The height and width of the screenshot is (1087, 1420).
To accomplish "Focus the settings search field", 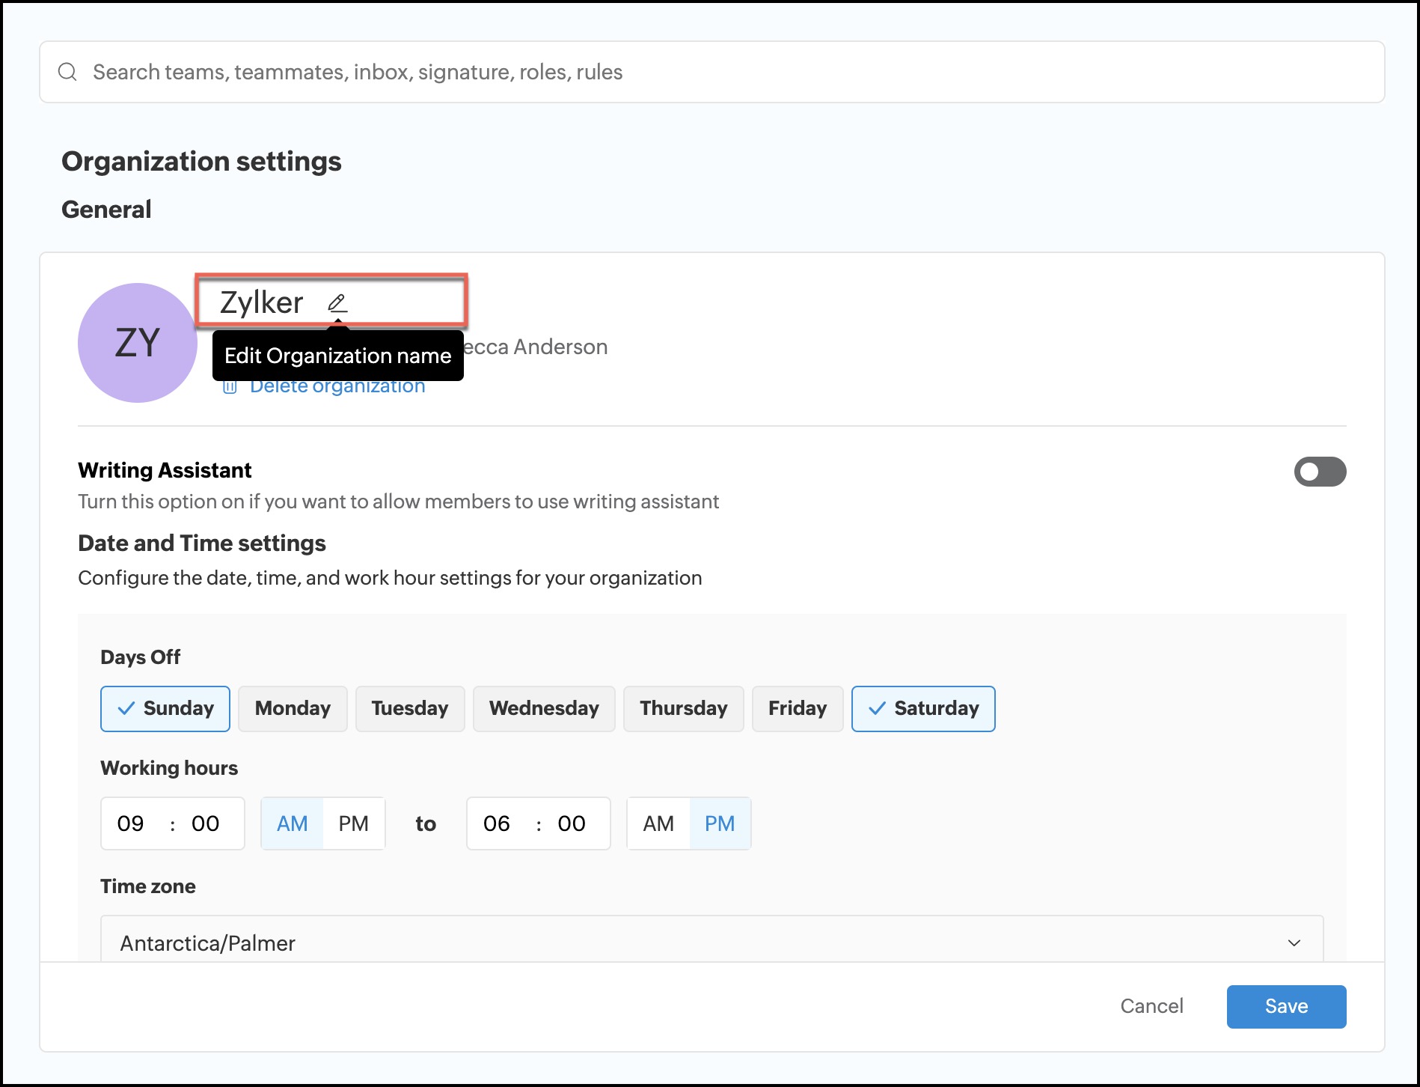I will tap(711, 72).
